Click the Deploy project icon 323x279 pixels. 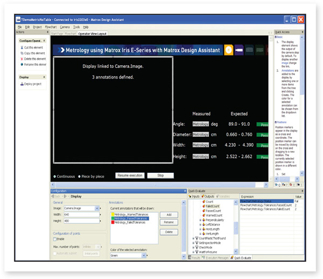point(22,84)
